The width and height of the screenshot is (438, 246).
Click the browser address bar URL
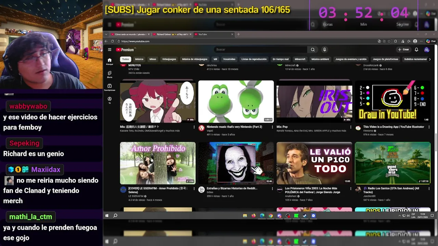[135, 41]
